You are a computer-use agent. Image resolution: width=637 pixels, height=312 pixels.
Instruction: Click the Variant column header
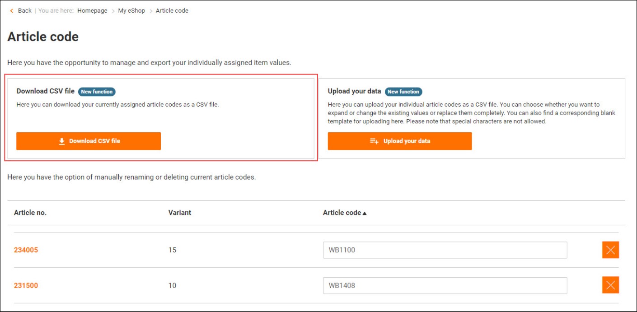(x=179, y=213)
